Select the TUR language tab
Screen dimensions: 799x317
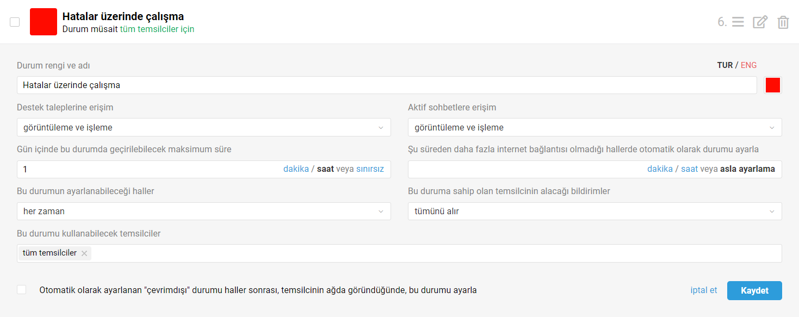coord(724,65)
